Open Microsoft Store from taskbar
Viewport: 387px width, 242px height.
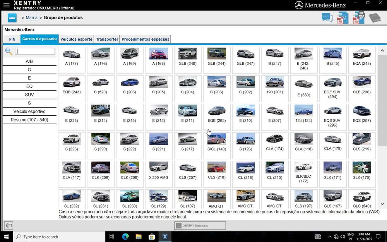click(x=152, y=237)
